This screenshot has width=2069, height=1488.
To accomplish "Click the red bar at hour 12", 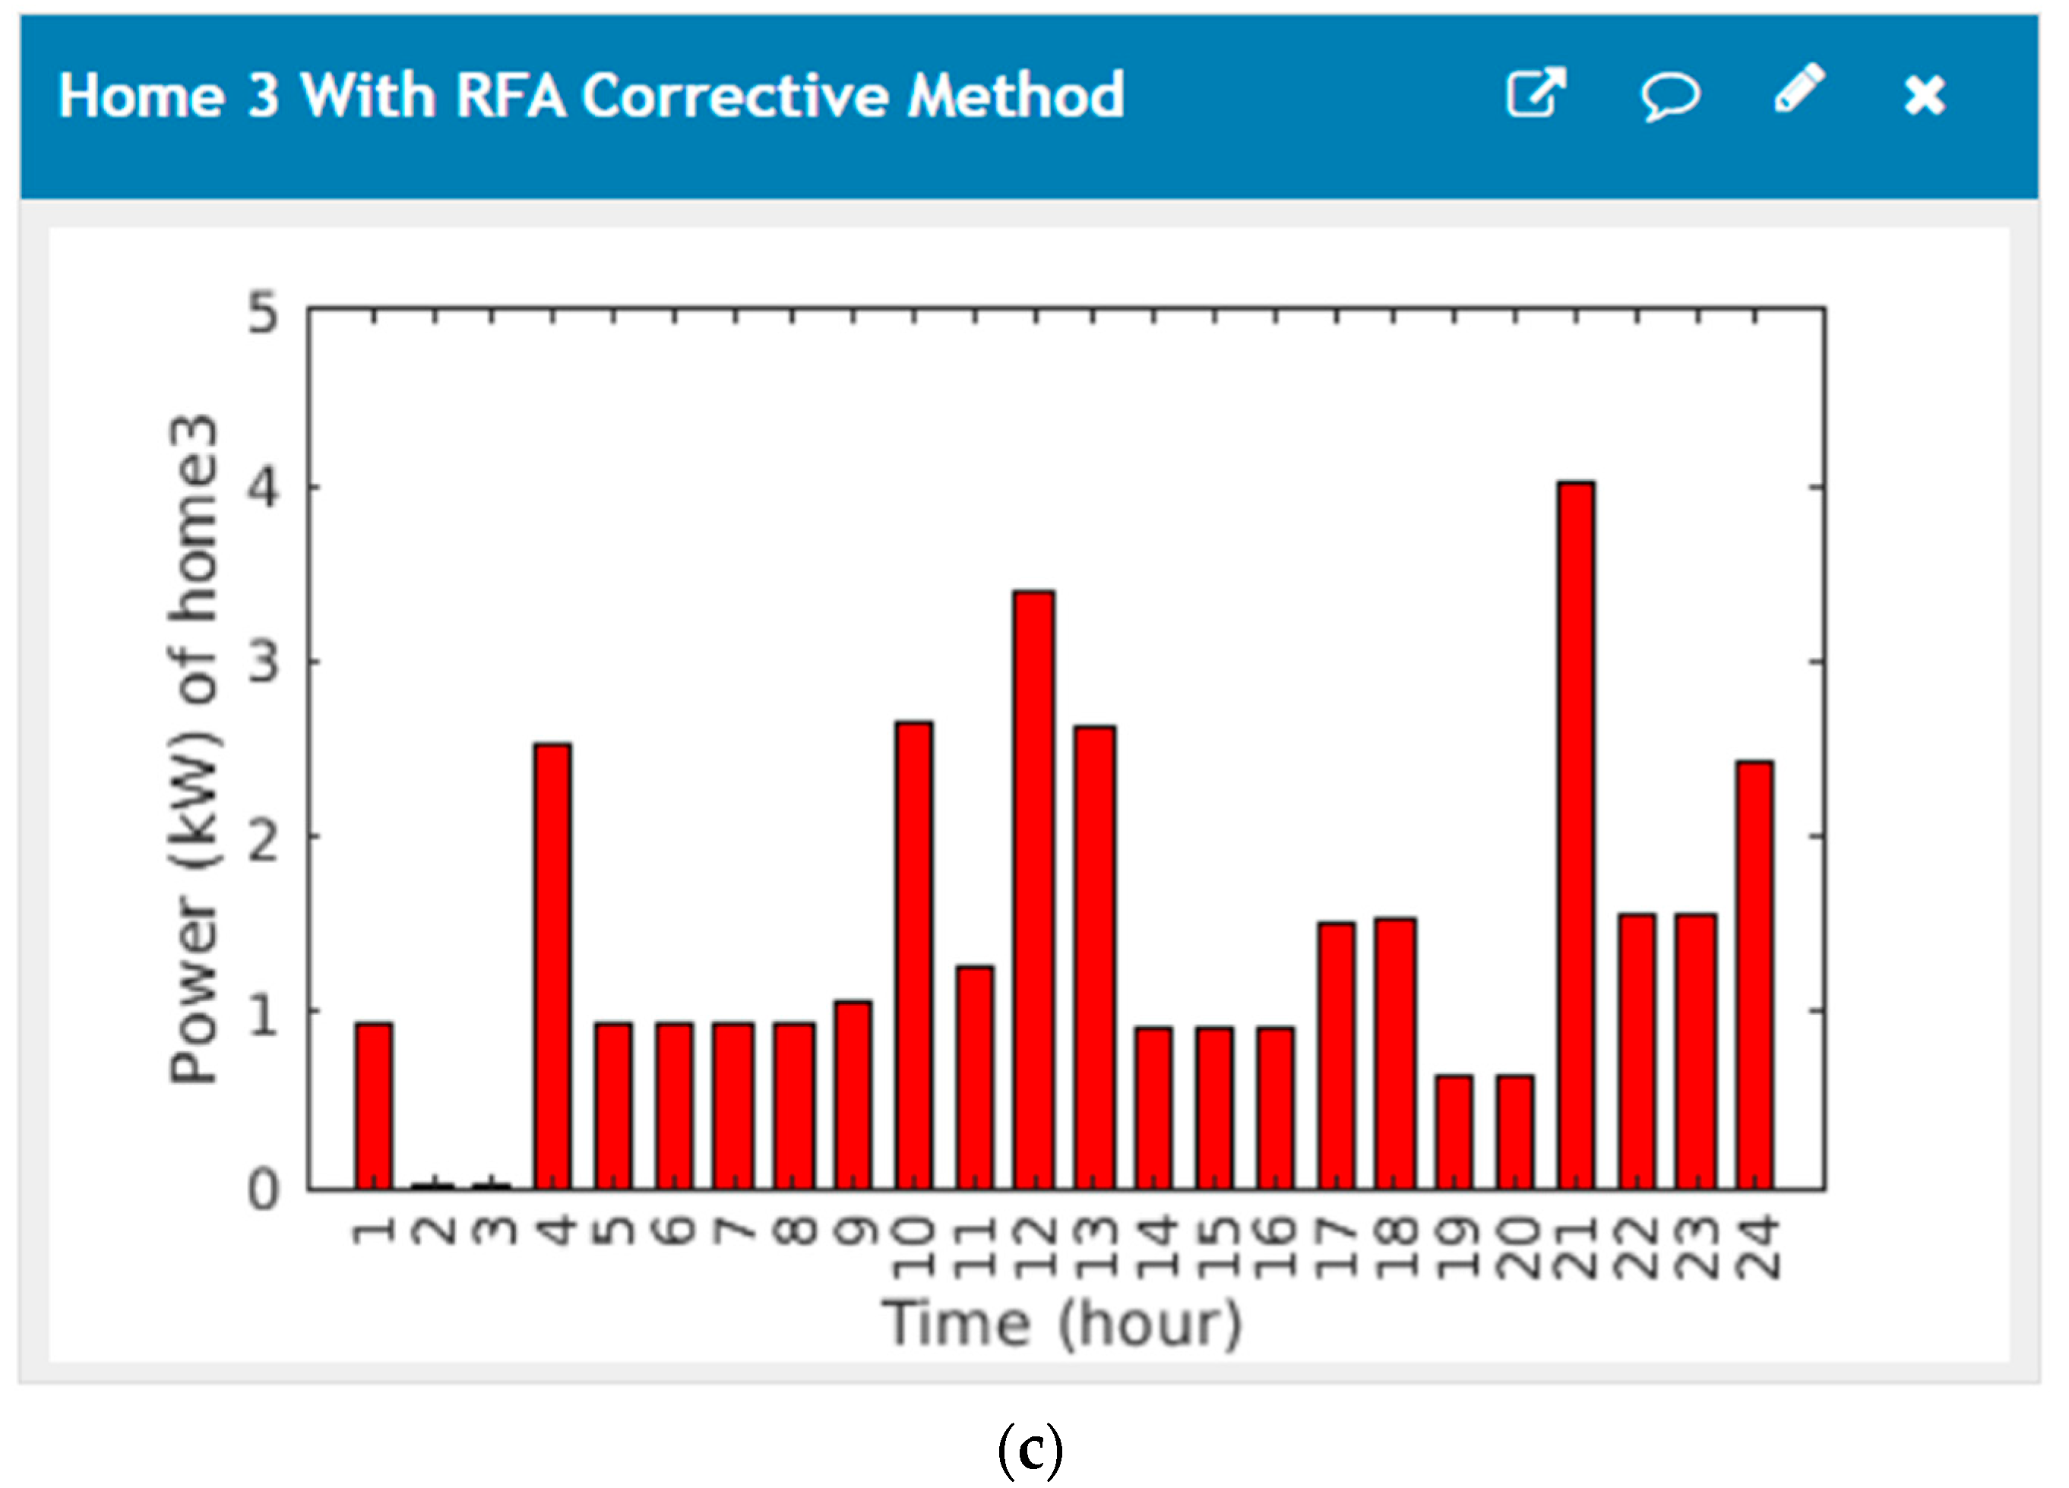I will [x=1033, y=889].
